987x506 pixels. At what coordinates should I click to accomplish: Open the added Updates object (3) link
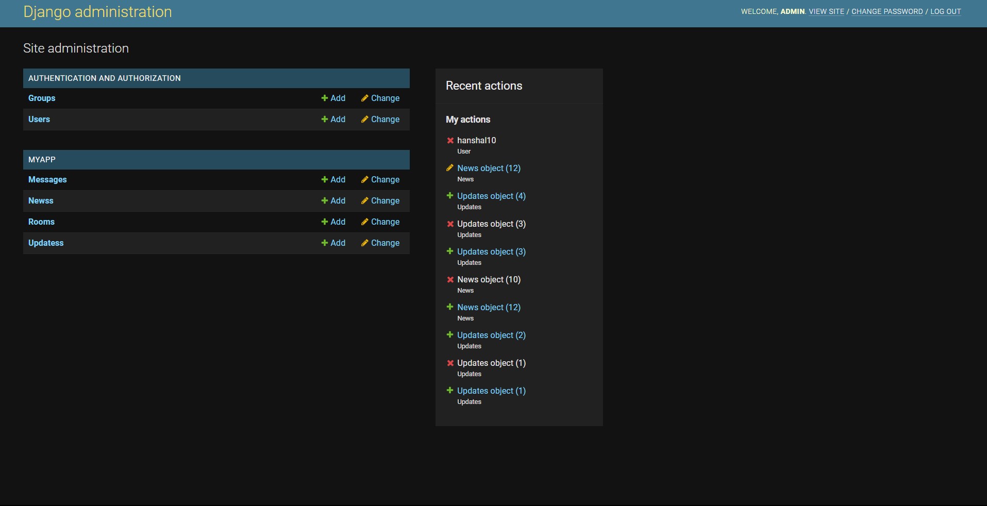[491, 251]
